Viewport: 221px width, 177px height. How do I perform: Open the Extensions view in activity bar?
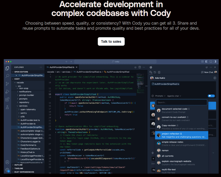point(7,99)
